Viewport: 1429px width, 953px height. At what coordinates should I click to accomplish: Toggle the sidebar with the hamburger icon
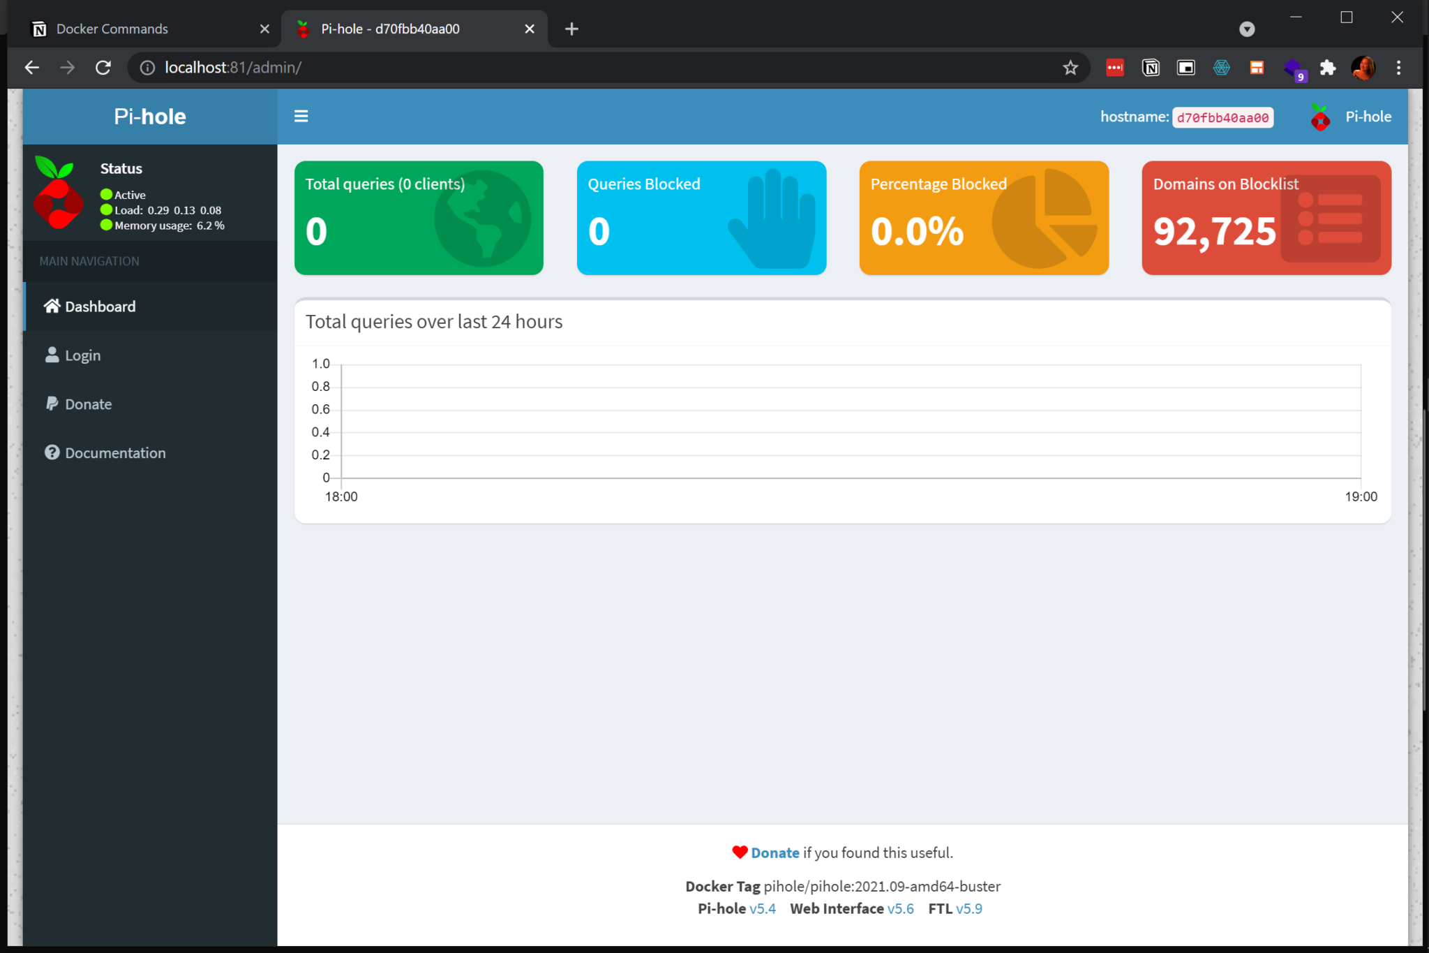click(301, 116)
